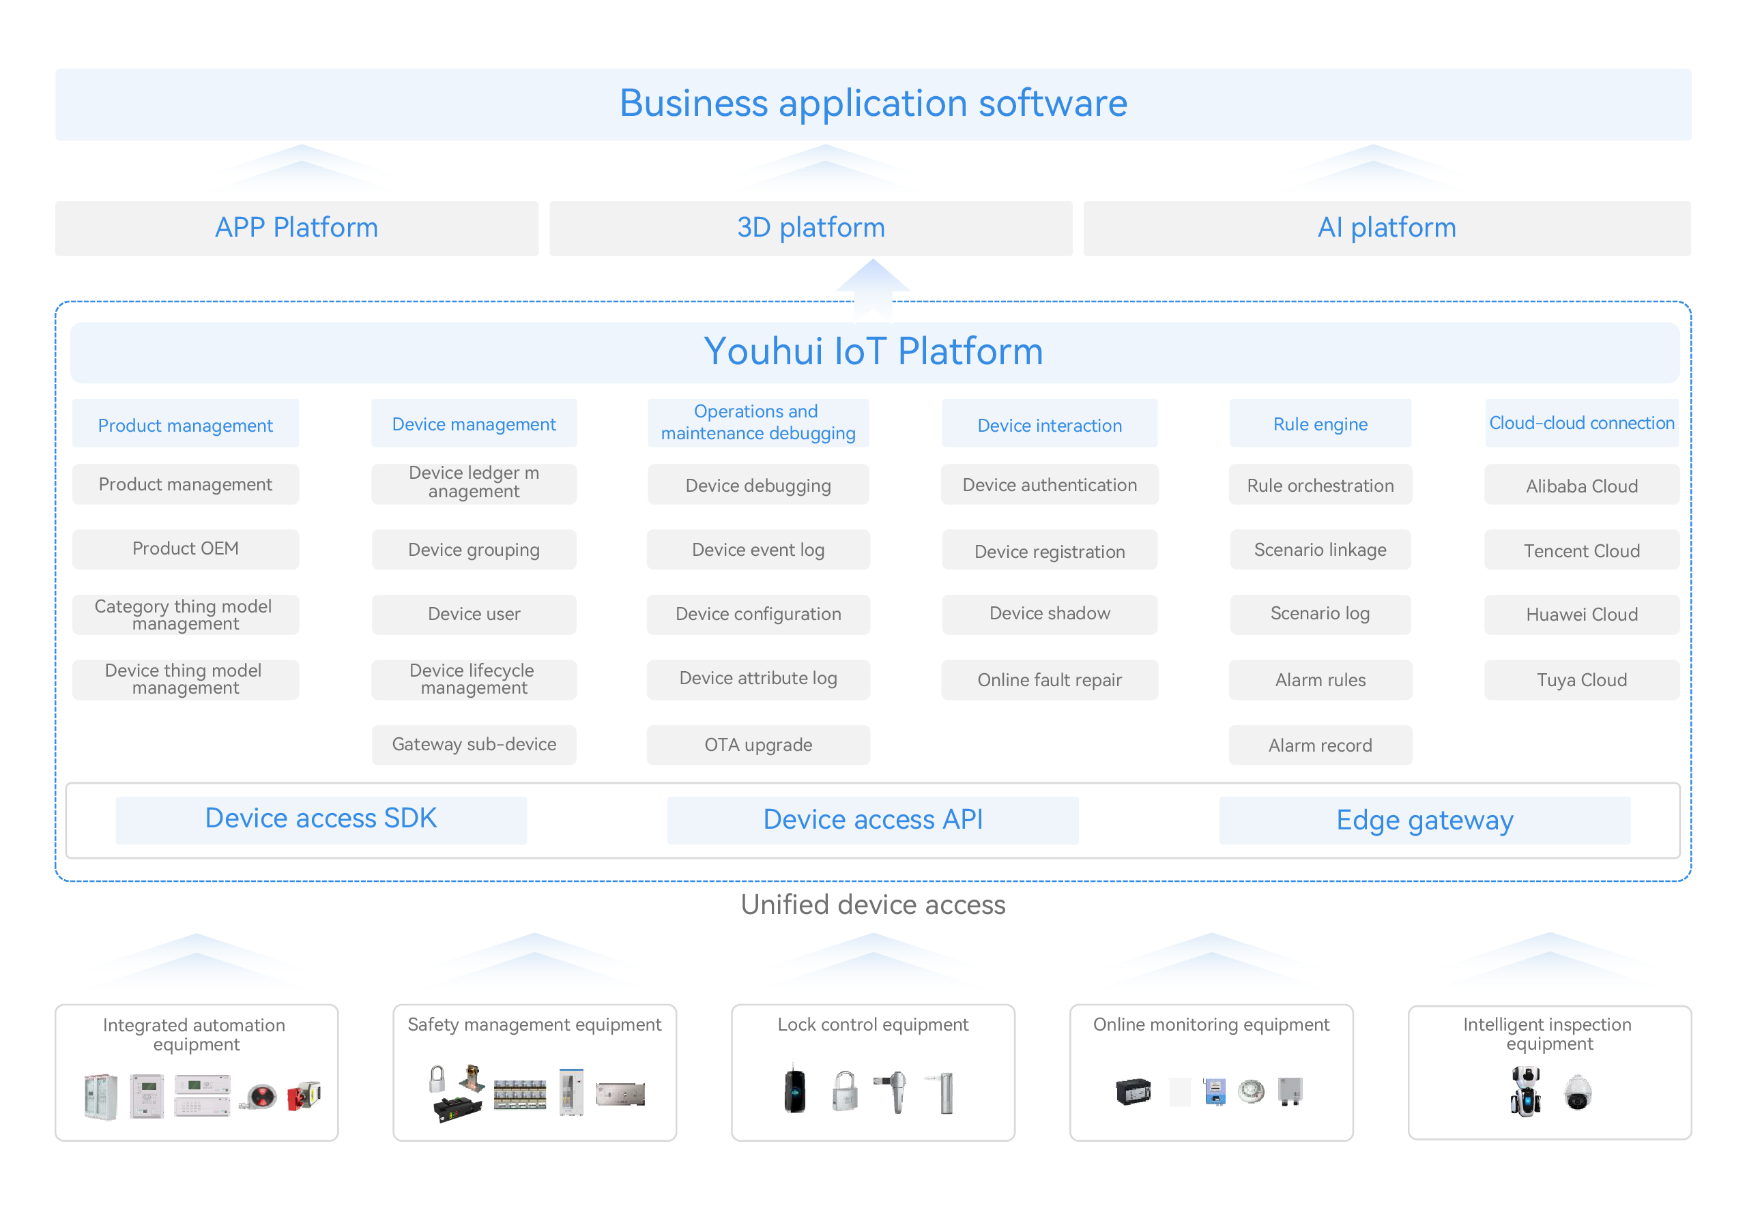The width and height of the screenshot is (1747, 1210).
Task: Click the Rule engine column header
Action: point(1319,424)
